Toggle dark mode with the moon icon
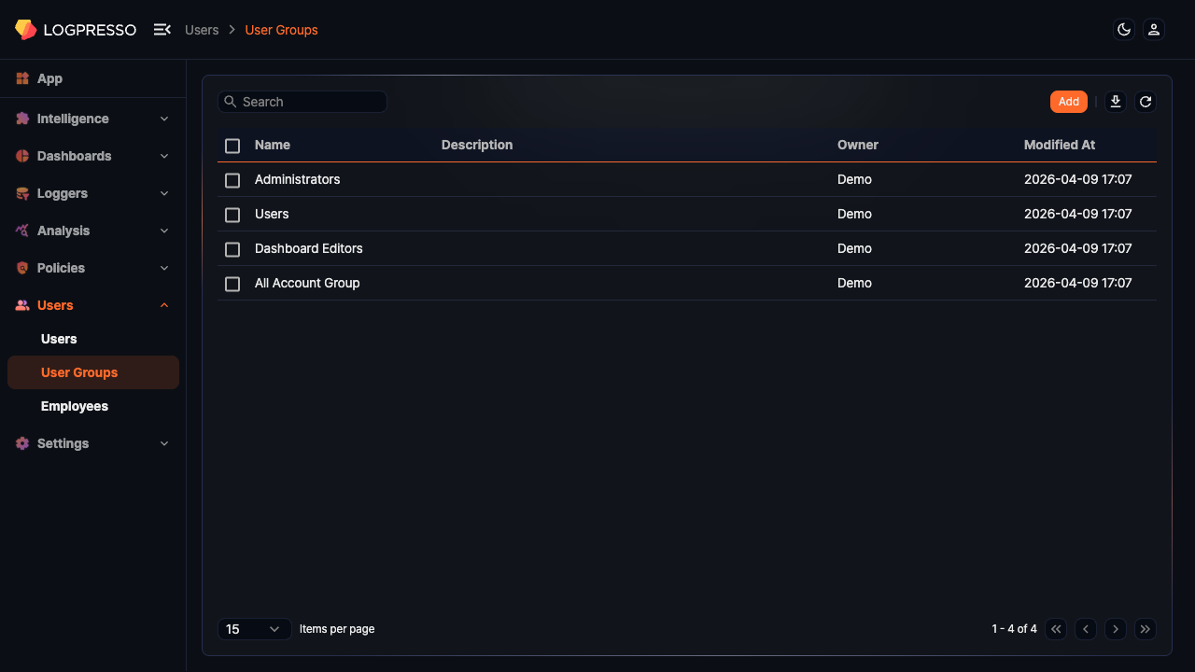The image size is (1195, 672). click(1123, 29)
